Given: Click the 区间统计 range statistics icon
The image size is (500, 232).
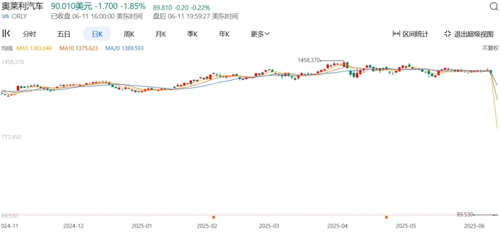Looking at the screenshot, I should coord(396,34).
